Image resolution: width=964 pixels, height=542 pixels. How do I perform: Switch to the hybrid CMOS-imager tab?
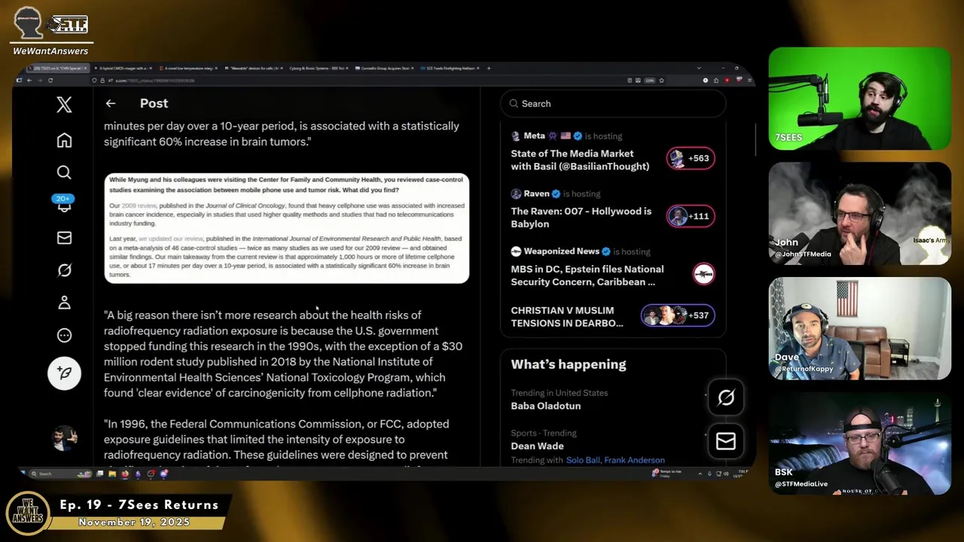pyautogui.click(x=124, y=69)
